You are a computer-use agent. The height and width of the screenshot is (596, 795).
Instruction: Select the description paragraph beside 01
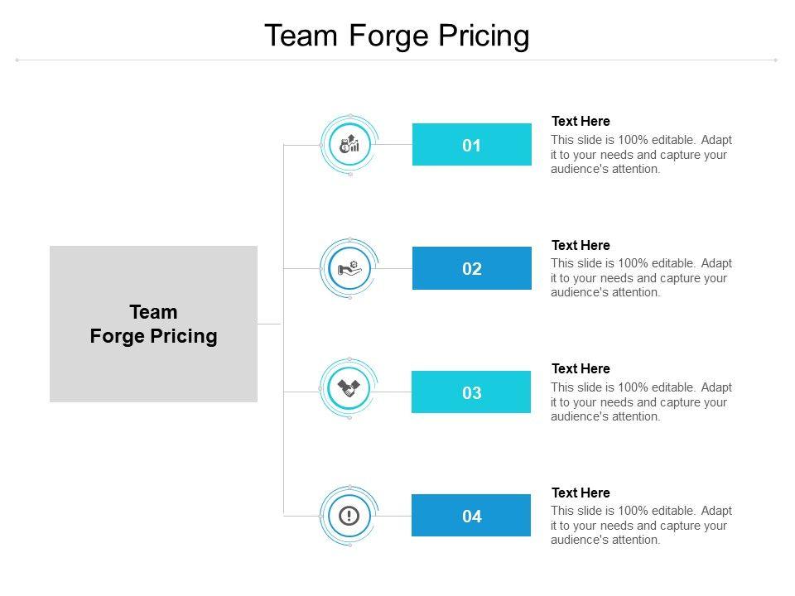tap(641, 154)
